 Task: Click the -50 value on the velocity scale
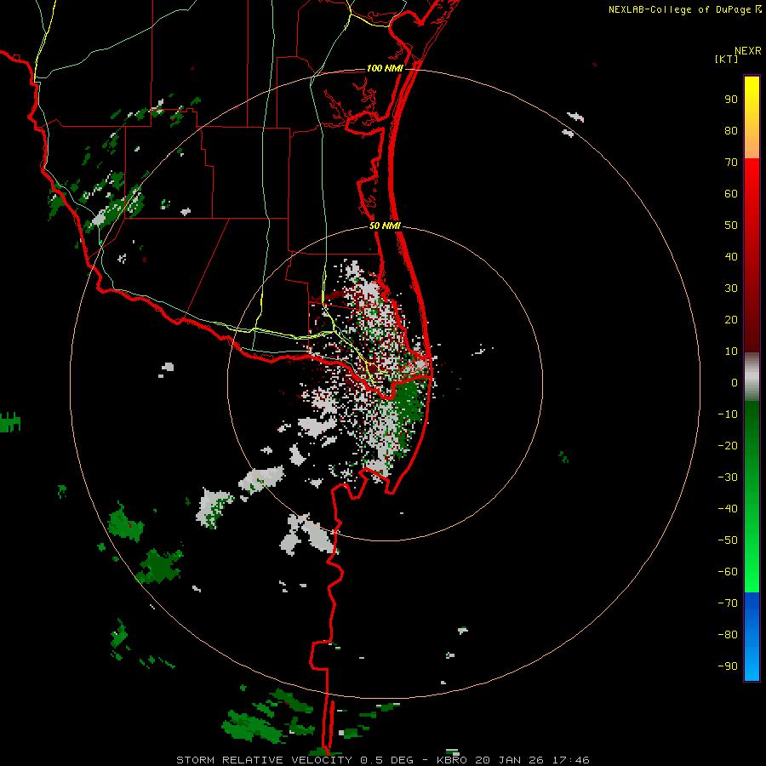[728, 540]
